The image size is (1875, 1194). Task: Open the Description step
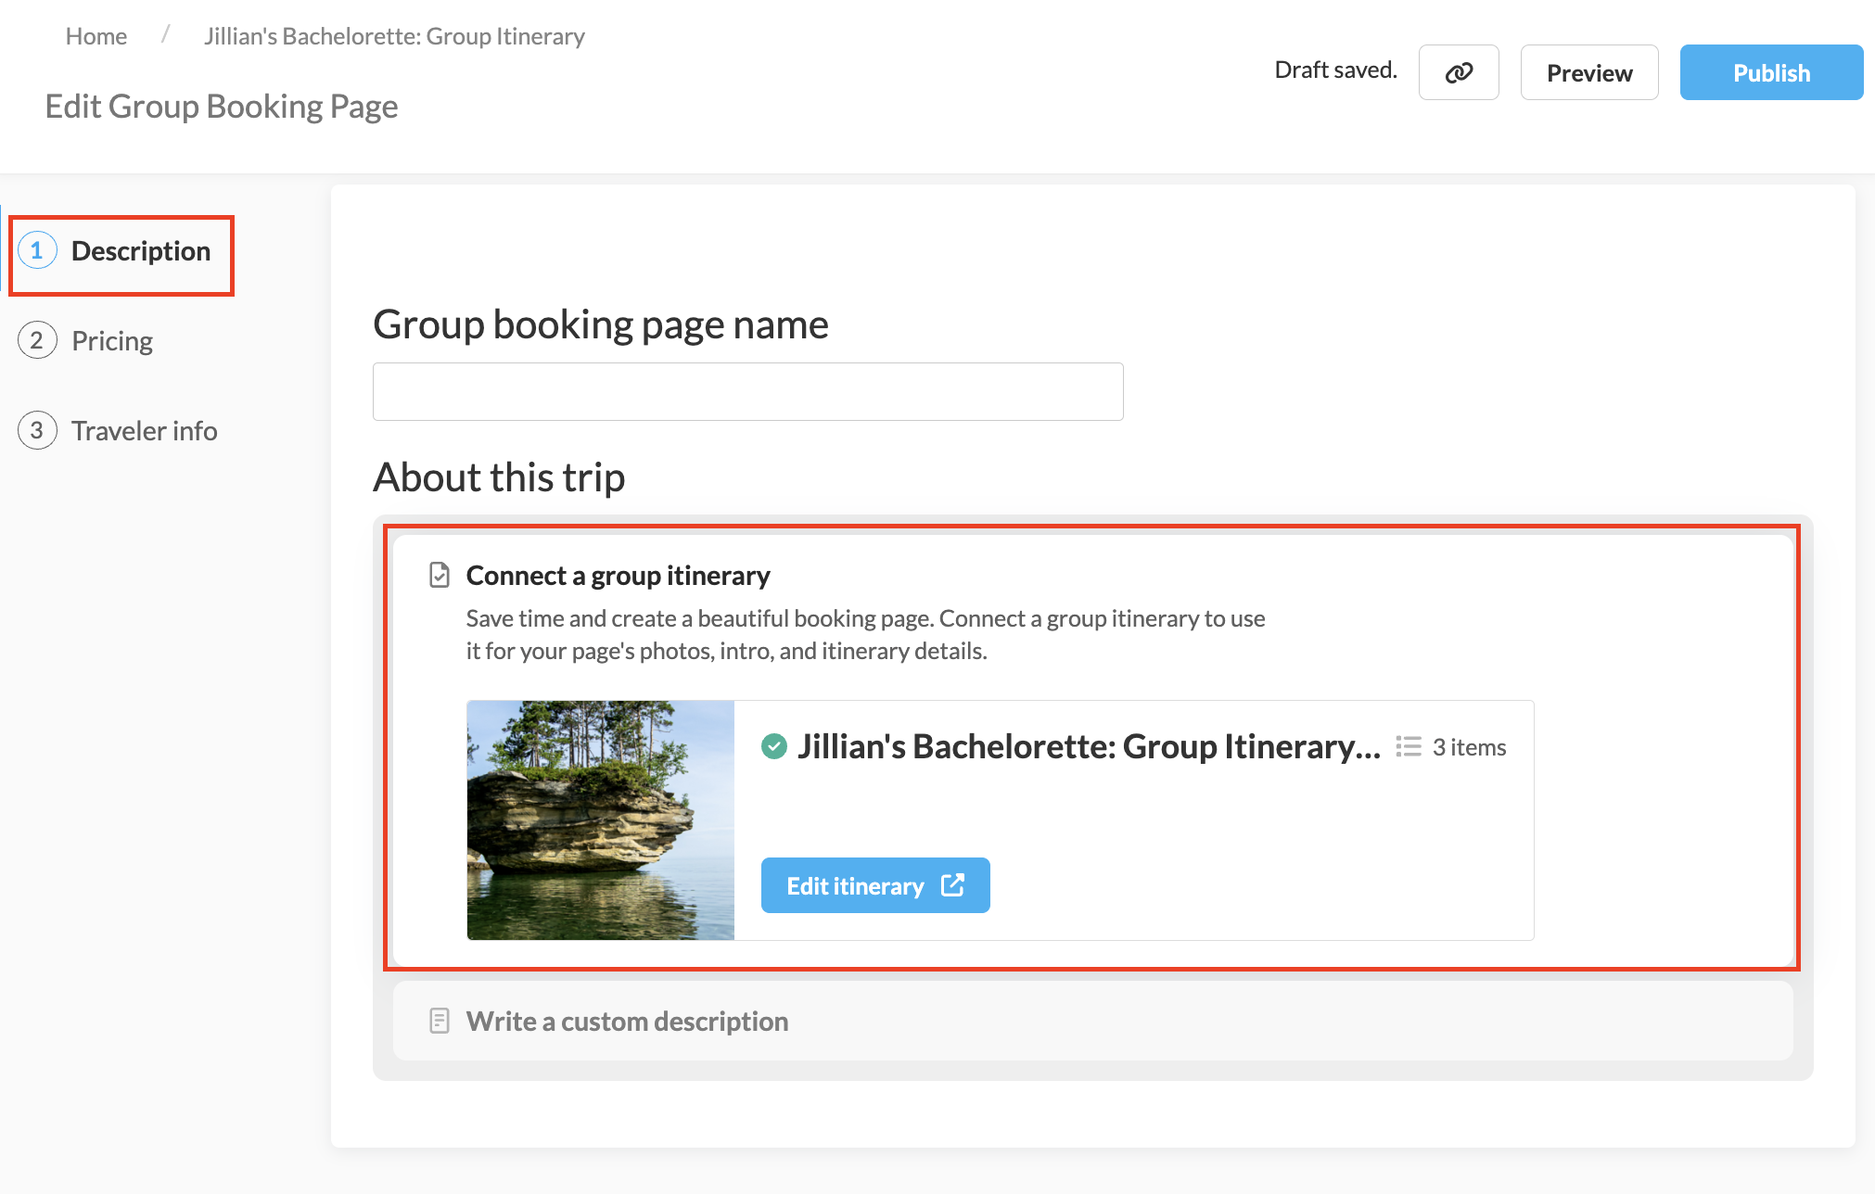click(x=141, y=251)
